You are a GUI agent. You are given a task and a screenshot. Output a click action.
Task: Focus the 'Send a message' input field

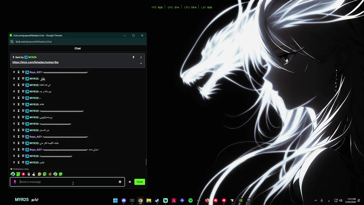pyautogui.click(x=67, y=182)
